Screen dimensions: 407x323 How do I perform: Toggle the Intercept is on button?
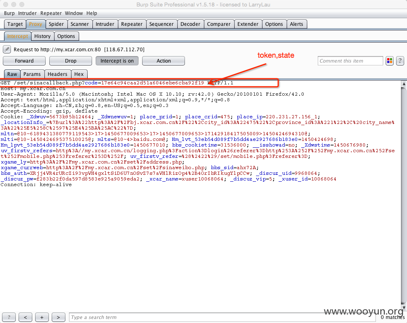point(117,61)
